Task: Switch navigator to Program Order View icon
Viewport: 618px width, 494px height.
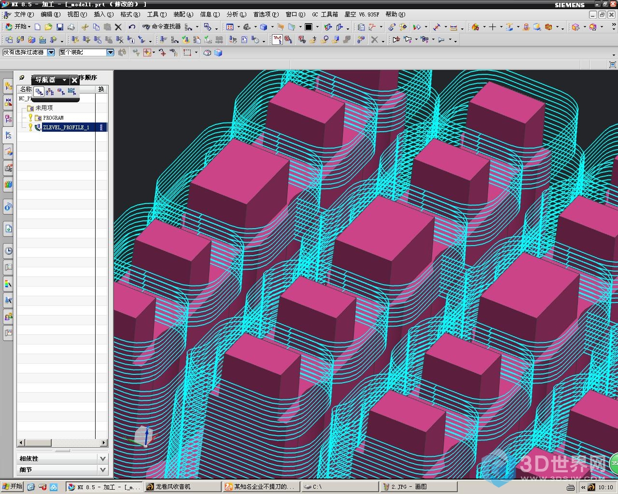Action: [39, 92]
